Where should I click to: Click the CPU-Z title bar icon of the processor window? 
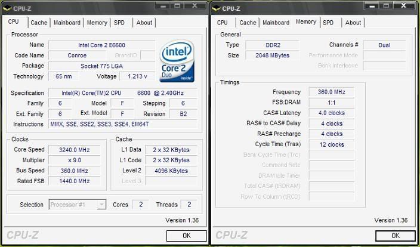(8, 8)
